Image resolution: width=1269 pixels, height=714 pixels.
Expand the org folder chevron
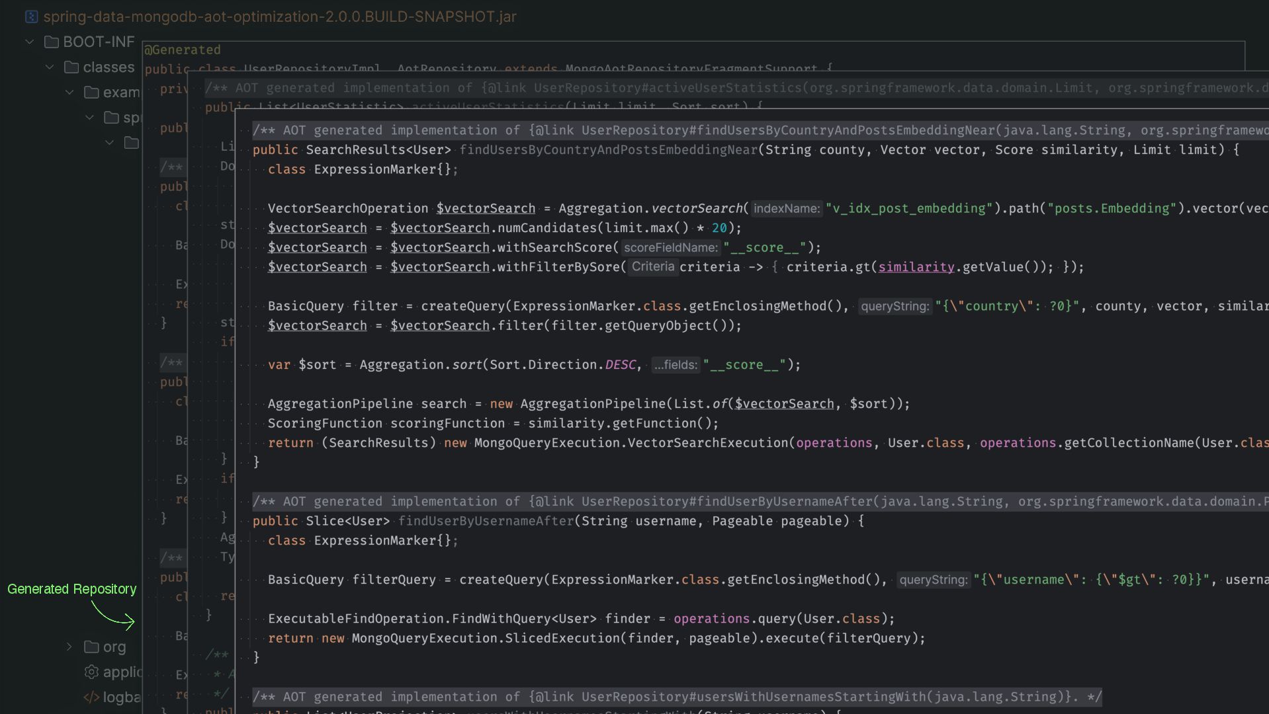[x=69, y=647]
